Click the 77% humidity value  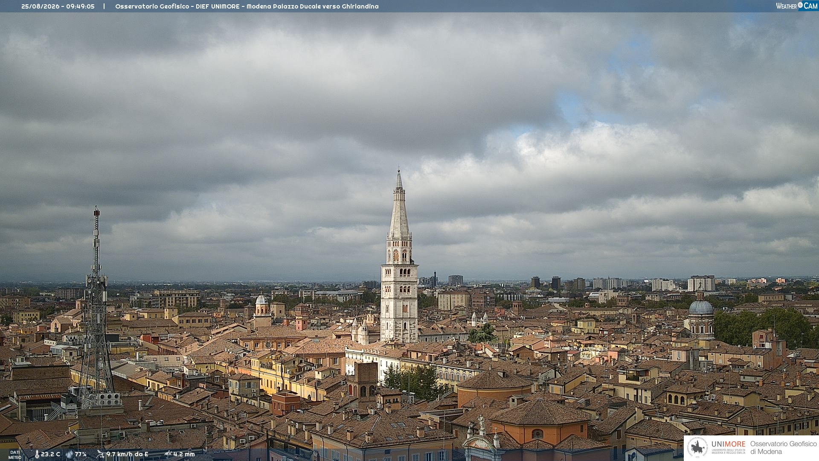[81, 454]
